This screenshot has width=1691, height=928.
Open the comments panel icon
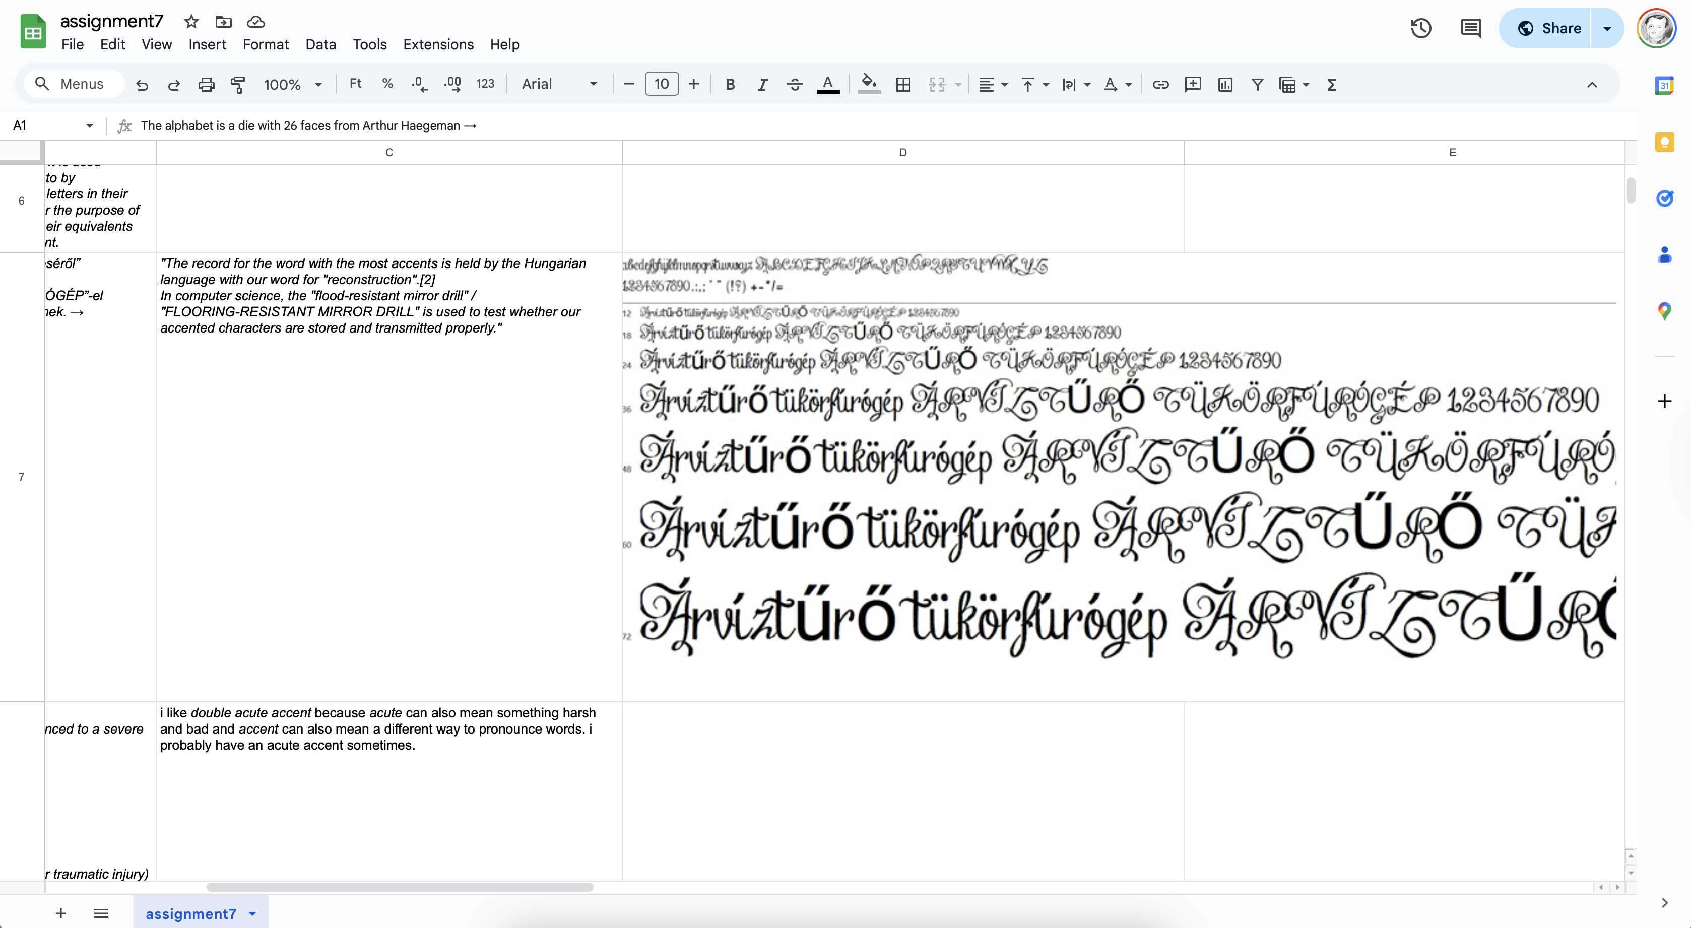pyautogui.click(x=1470, y=28)
